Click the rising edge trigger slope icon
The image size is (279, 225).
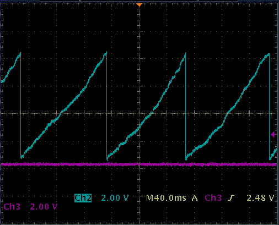(x=231, y=198)
